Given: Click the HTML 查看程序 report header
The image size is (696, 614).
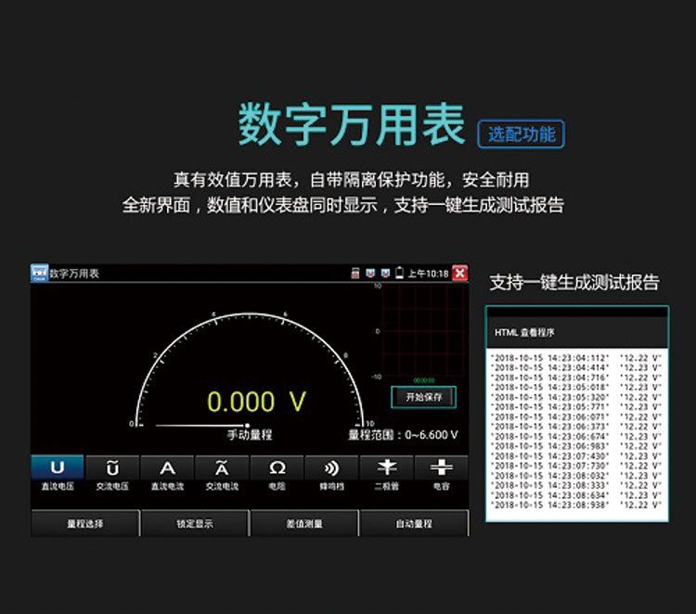Looking at the screenshot, I should (576, 332).
